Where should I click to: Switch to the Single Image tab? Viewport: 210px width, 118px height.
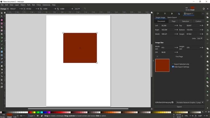[x=160, y=17]
